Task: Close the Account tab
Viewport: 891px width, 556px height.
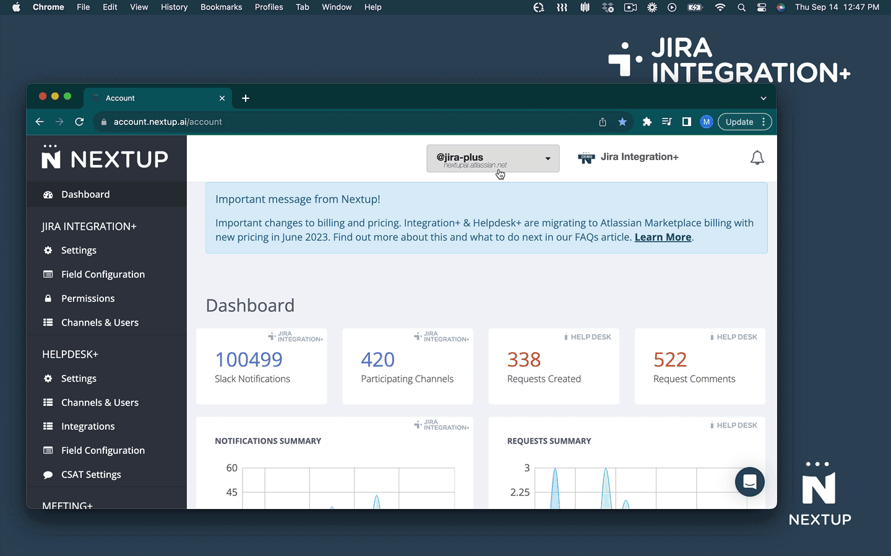Action: pyautogui.click(x=222, y=98)
